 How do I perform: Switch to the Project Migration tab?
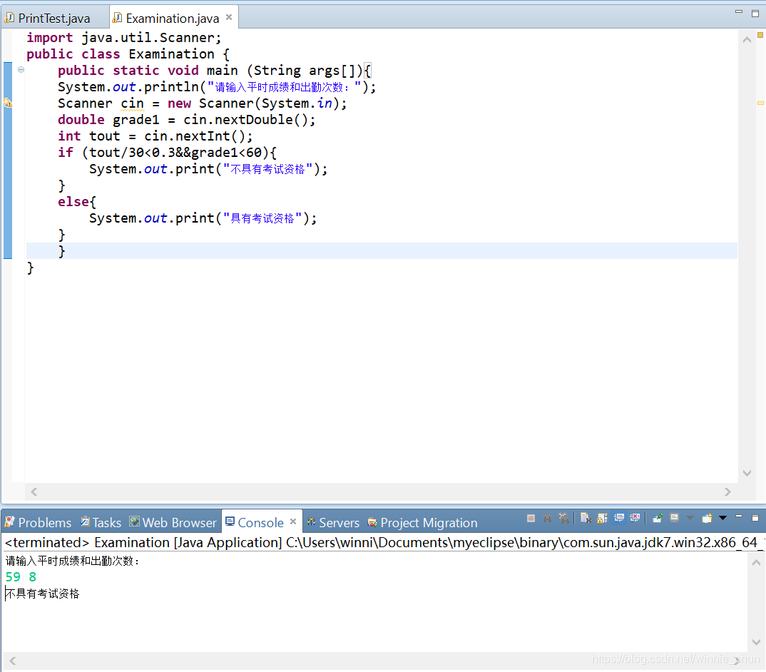pyautogui.click(x=422, y=522)
